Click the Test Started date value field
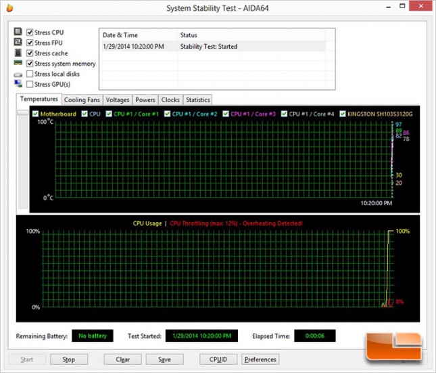436x373 pixels. pyautogui.click(x=201, y=336)
